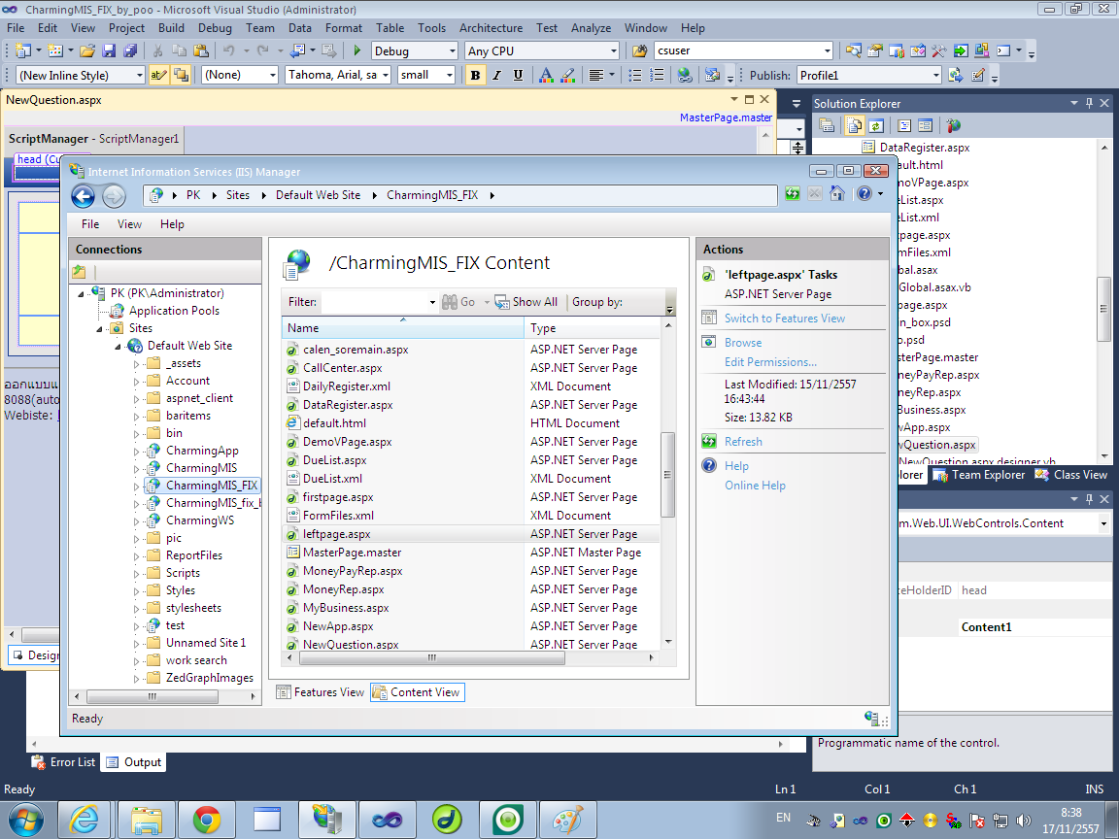Click the foreground color A icon
Viewport: 1119px width, 839px height.
pyautogui.click(x=546, y=75)
